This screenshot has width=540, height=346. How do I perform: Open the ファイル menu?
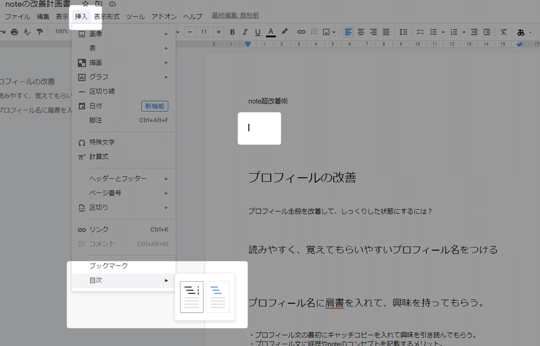click(x=18, y=17)
